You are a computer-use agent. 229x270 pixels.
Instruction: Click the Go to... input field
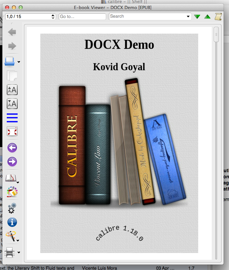coord(82,17)
